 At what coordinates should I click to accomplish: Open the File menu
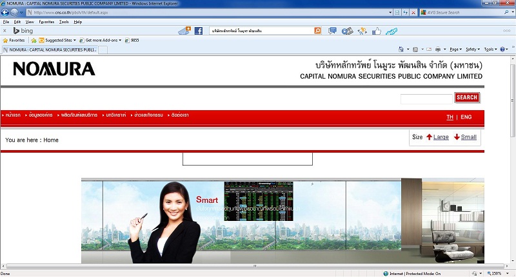6,22
